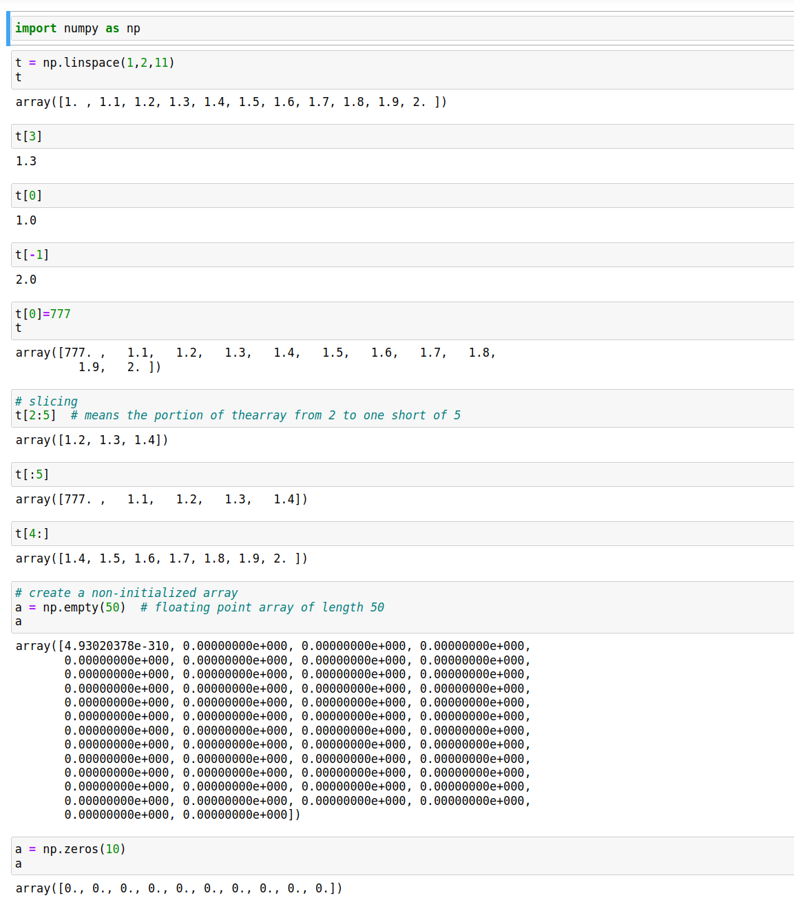The height and width of the screenshot is (900, 794).
Task: Click the '# slicing' comment line
Action: (46, 401)
